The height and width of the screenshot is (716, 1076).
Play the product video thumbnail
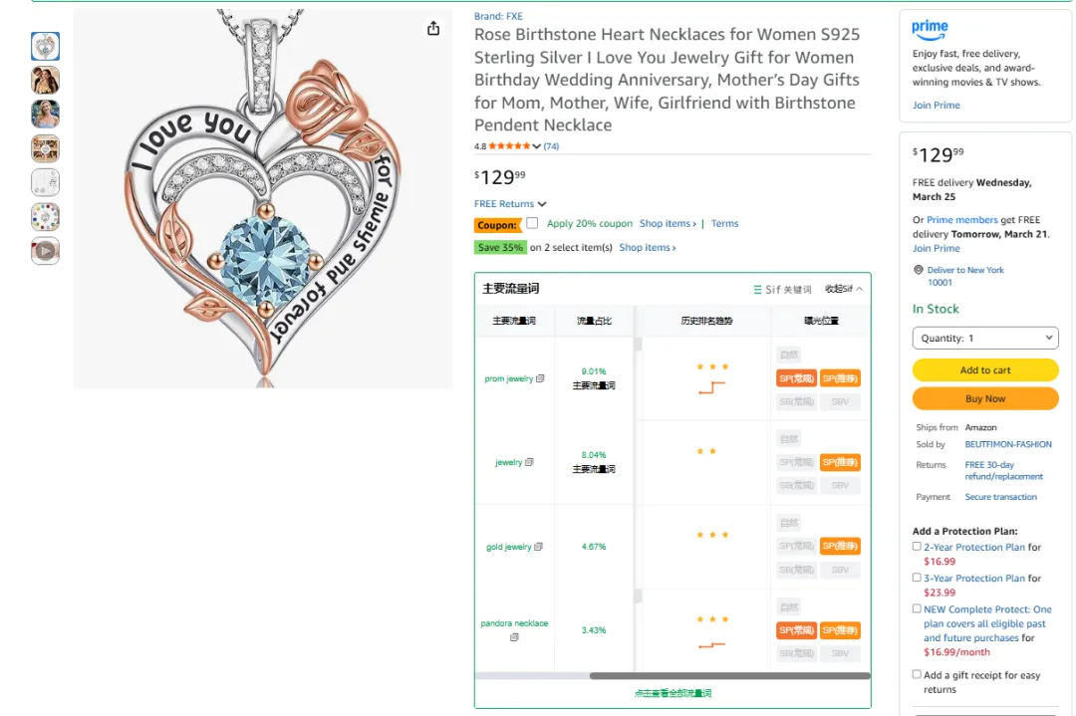pyautogui.click(x=45, y=251)
